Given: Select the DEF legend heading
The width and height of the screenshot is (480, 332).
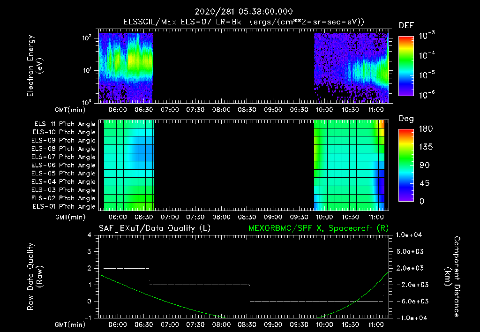Looking at the screenshot, I should (x=406, y=26).
